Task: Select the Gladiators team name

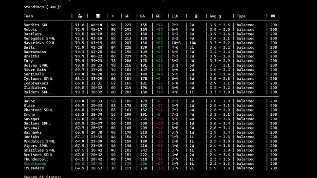Action: (35, 88)
